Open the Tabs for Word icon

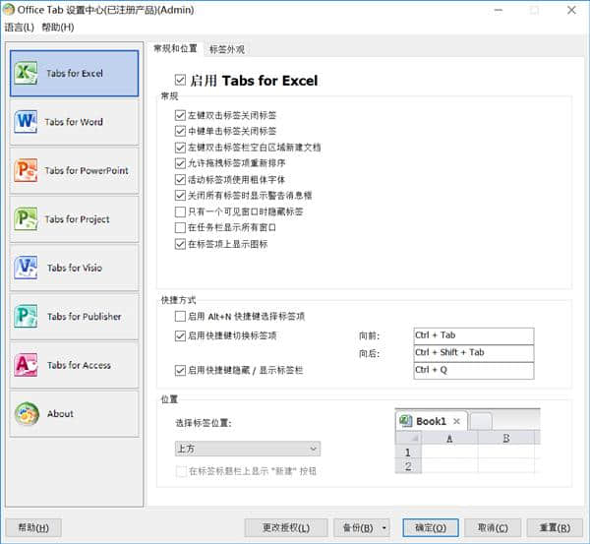(26, 122)
